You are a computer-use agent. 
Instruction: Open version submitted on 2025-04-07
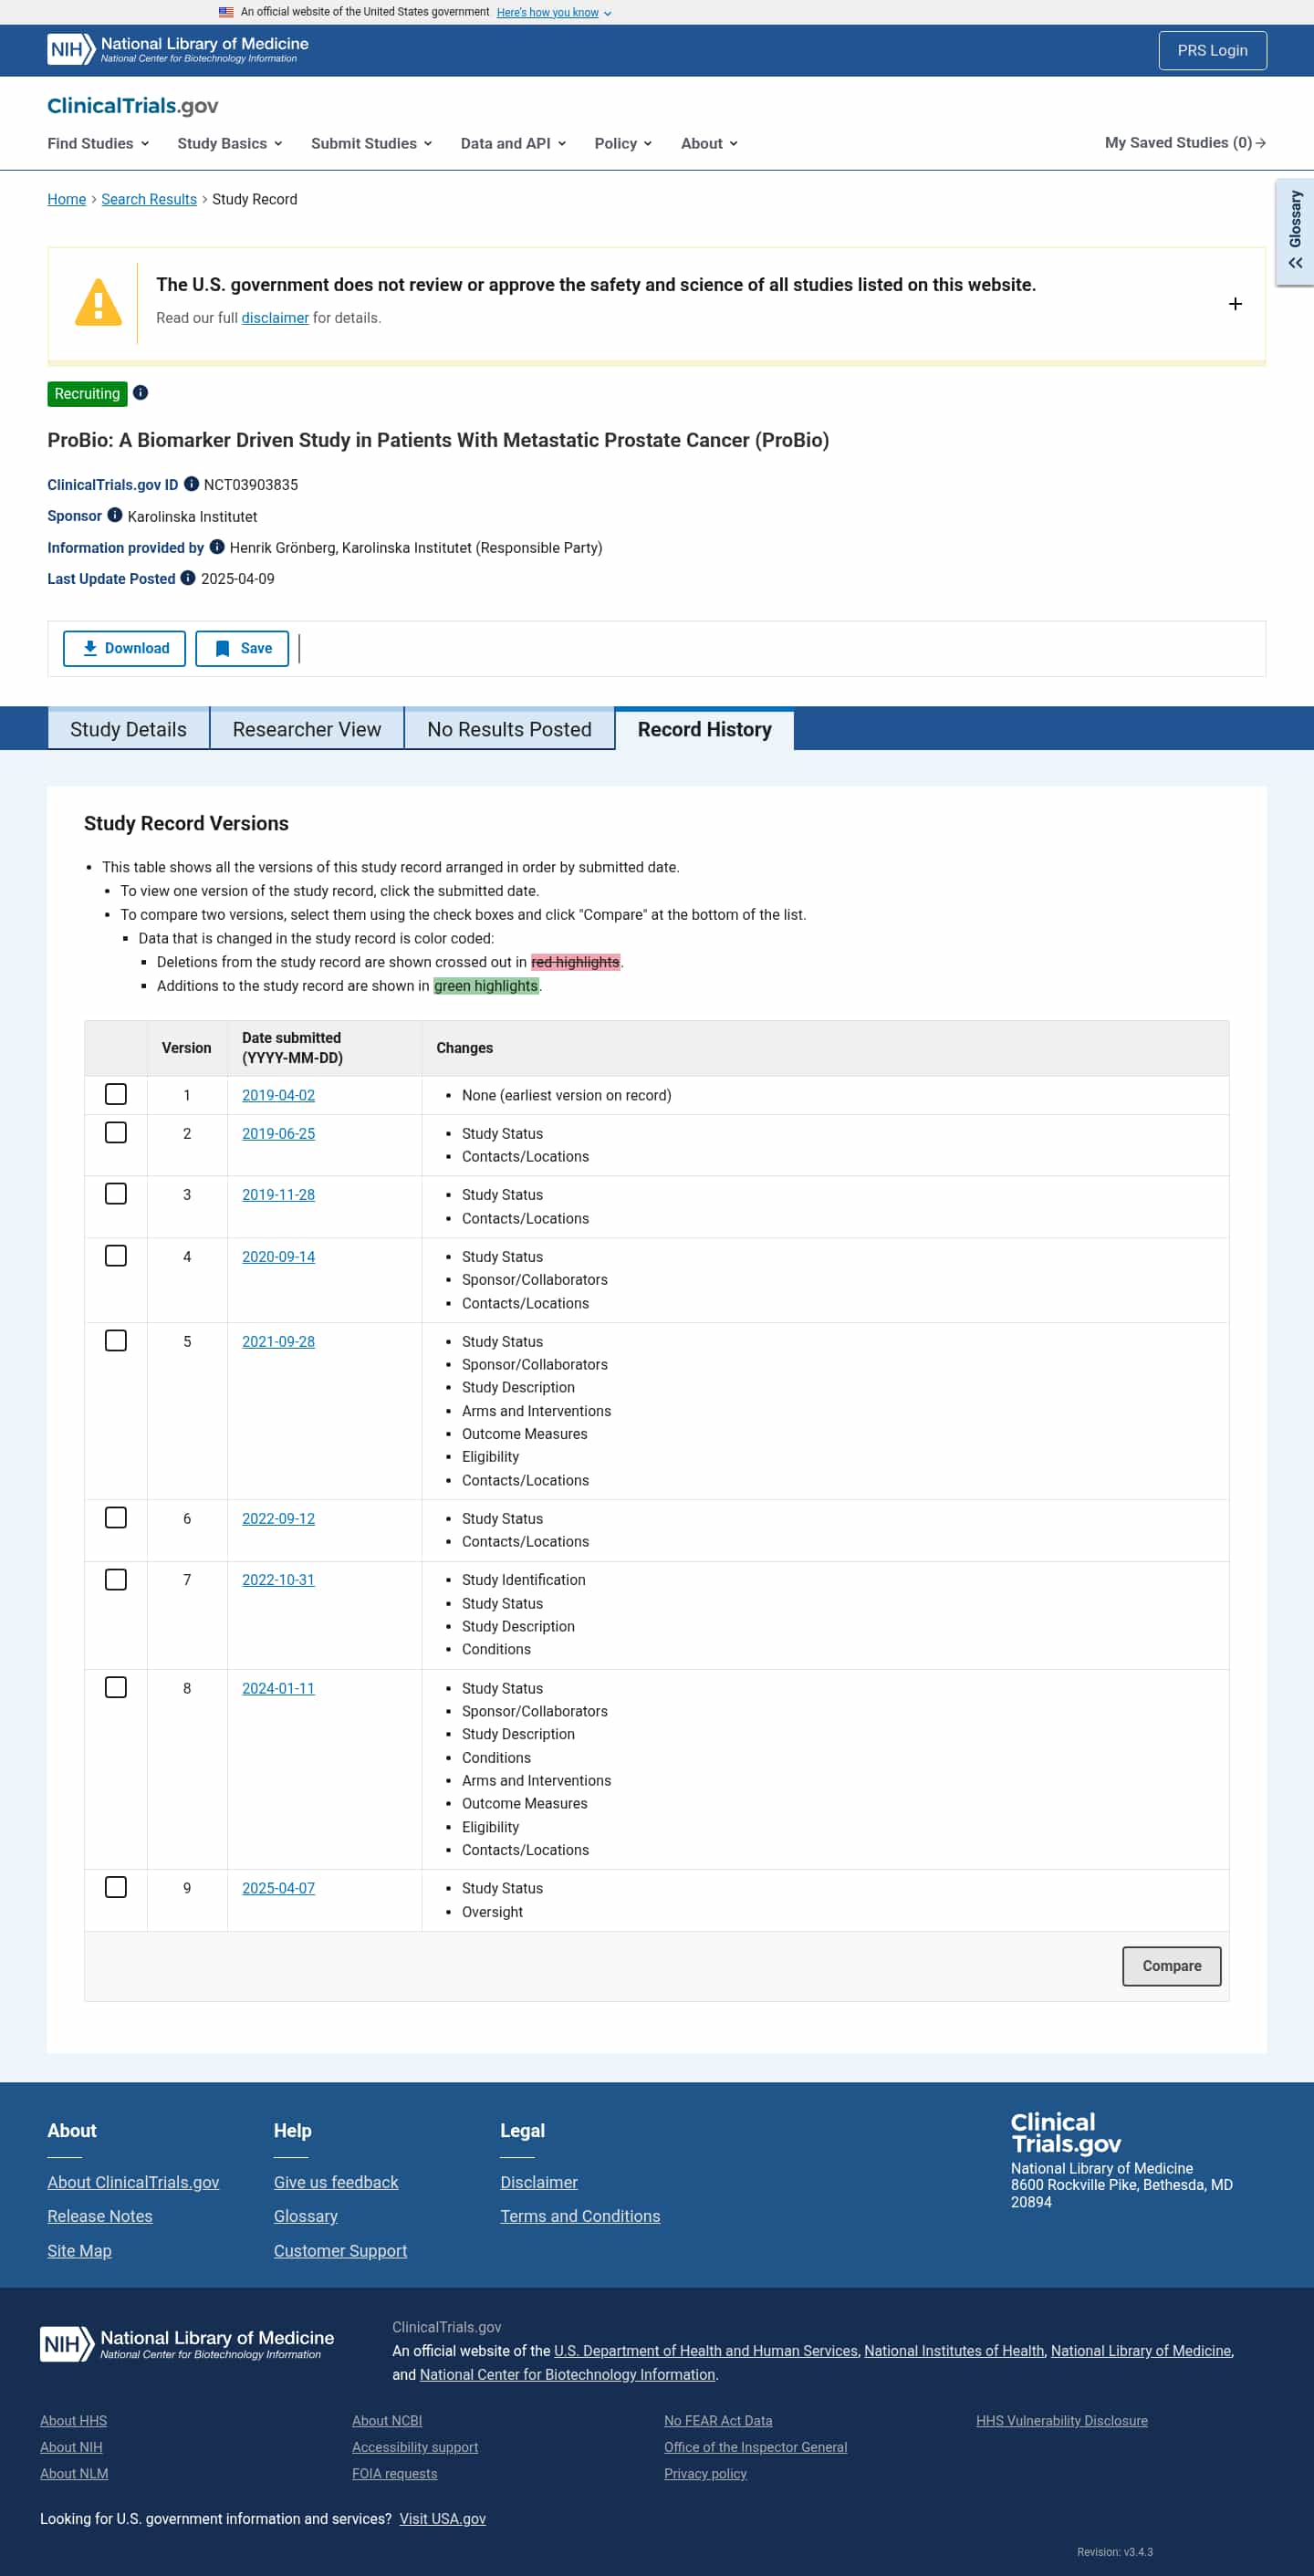[278, 1889]
